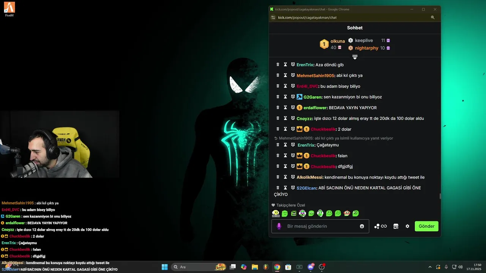Click the AlkolikMessi username in chat
Image resolution: width=486 pixels, height=273 pixels.
click(x=309, y=177)
